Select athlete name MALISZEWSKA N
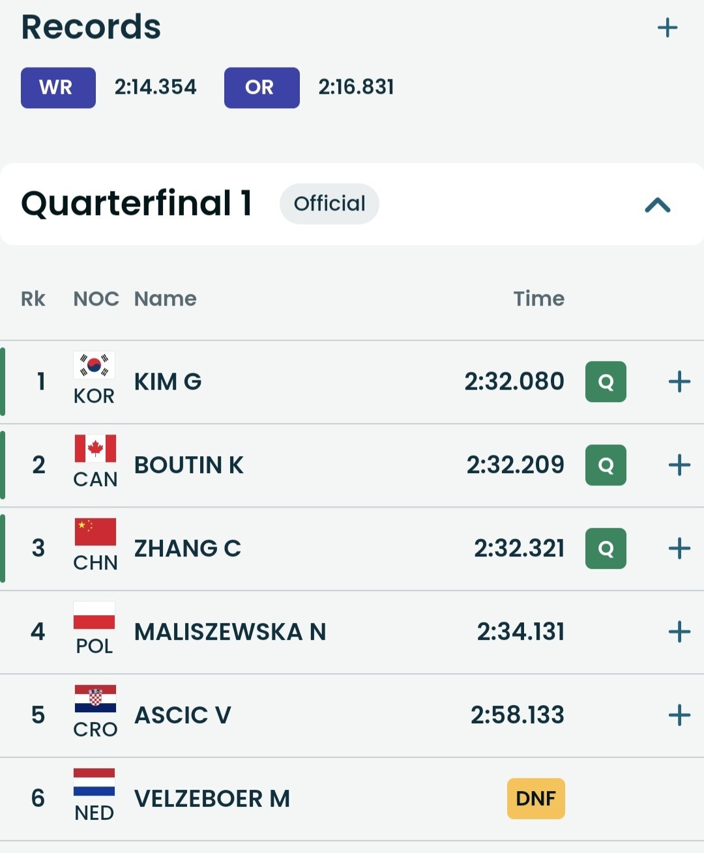 (229, 632)
